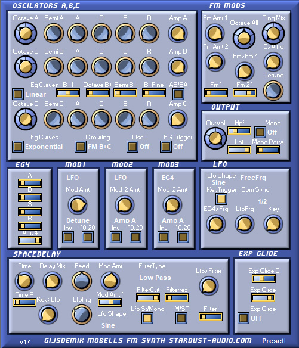Click the Octave A knob

(x=26, y=33)
